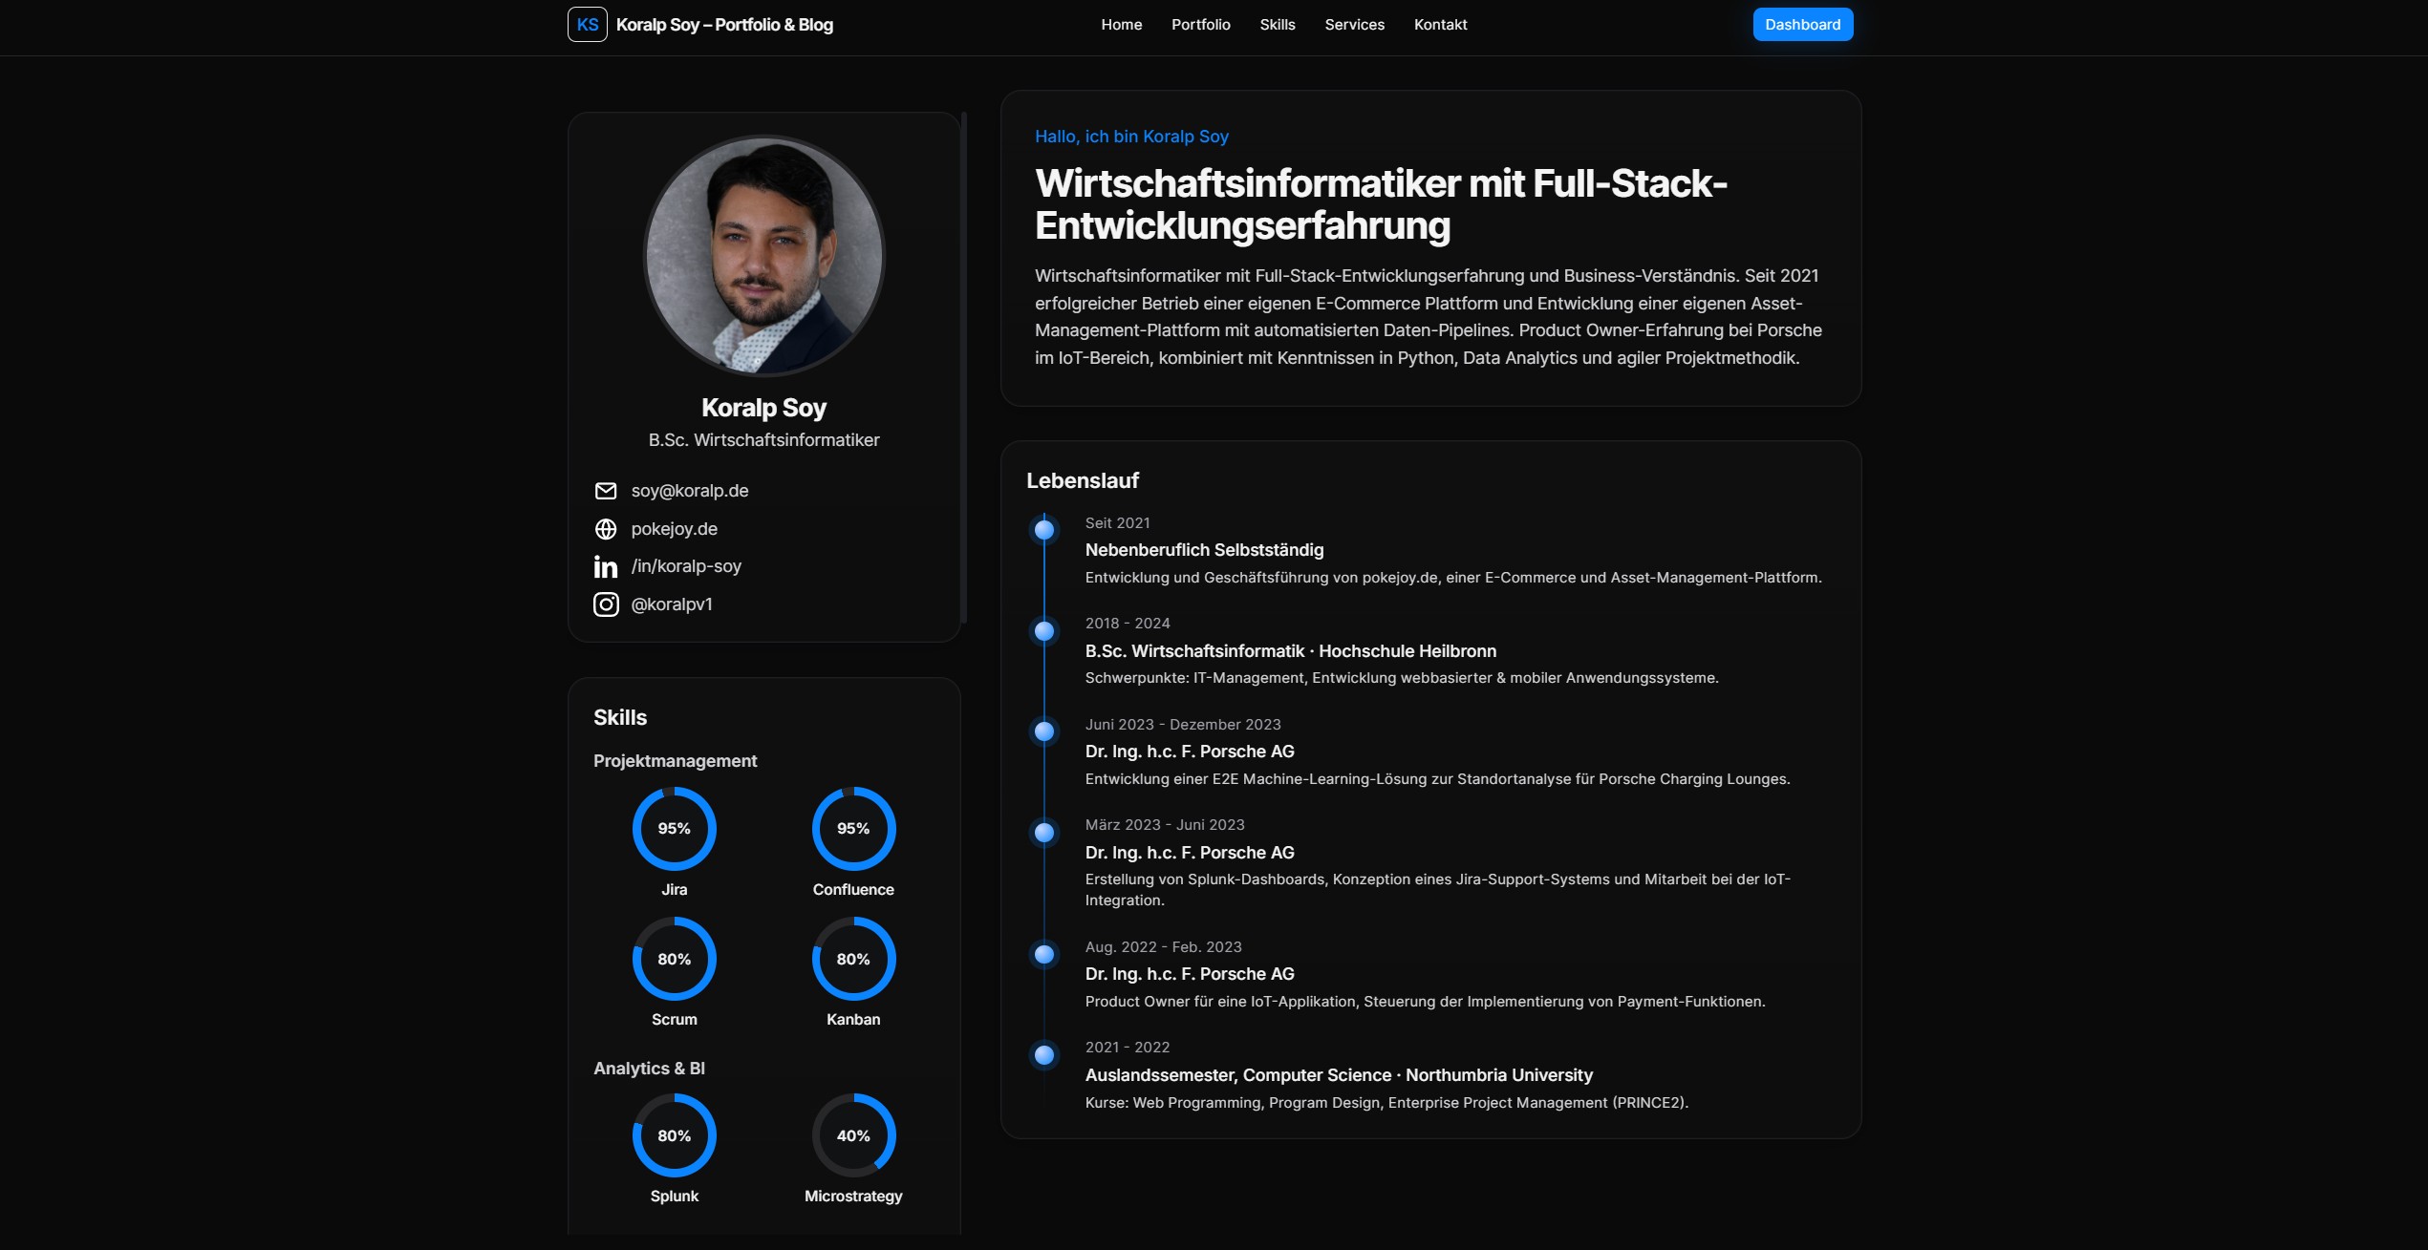Screen dimensions: 2428x1250
Task: Click the KS logo icon
Action: [x=587, y=25]
